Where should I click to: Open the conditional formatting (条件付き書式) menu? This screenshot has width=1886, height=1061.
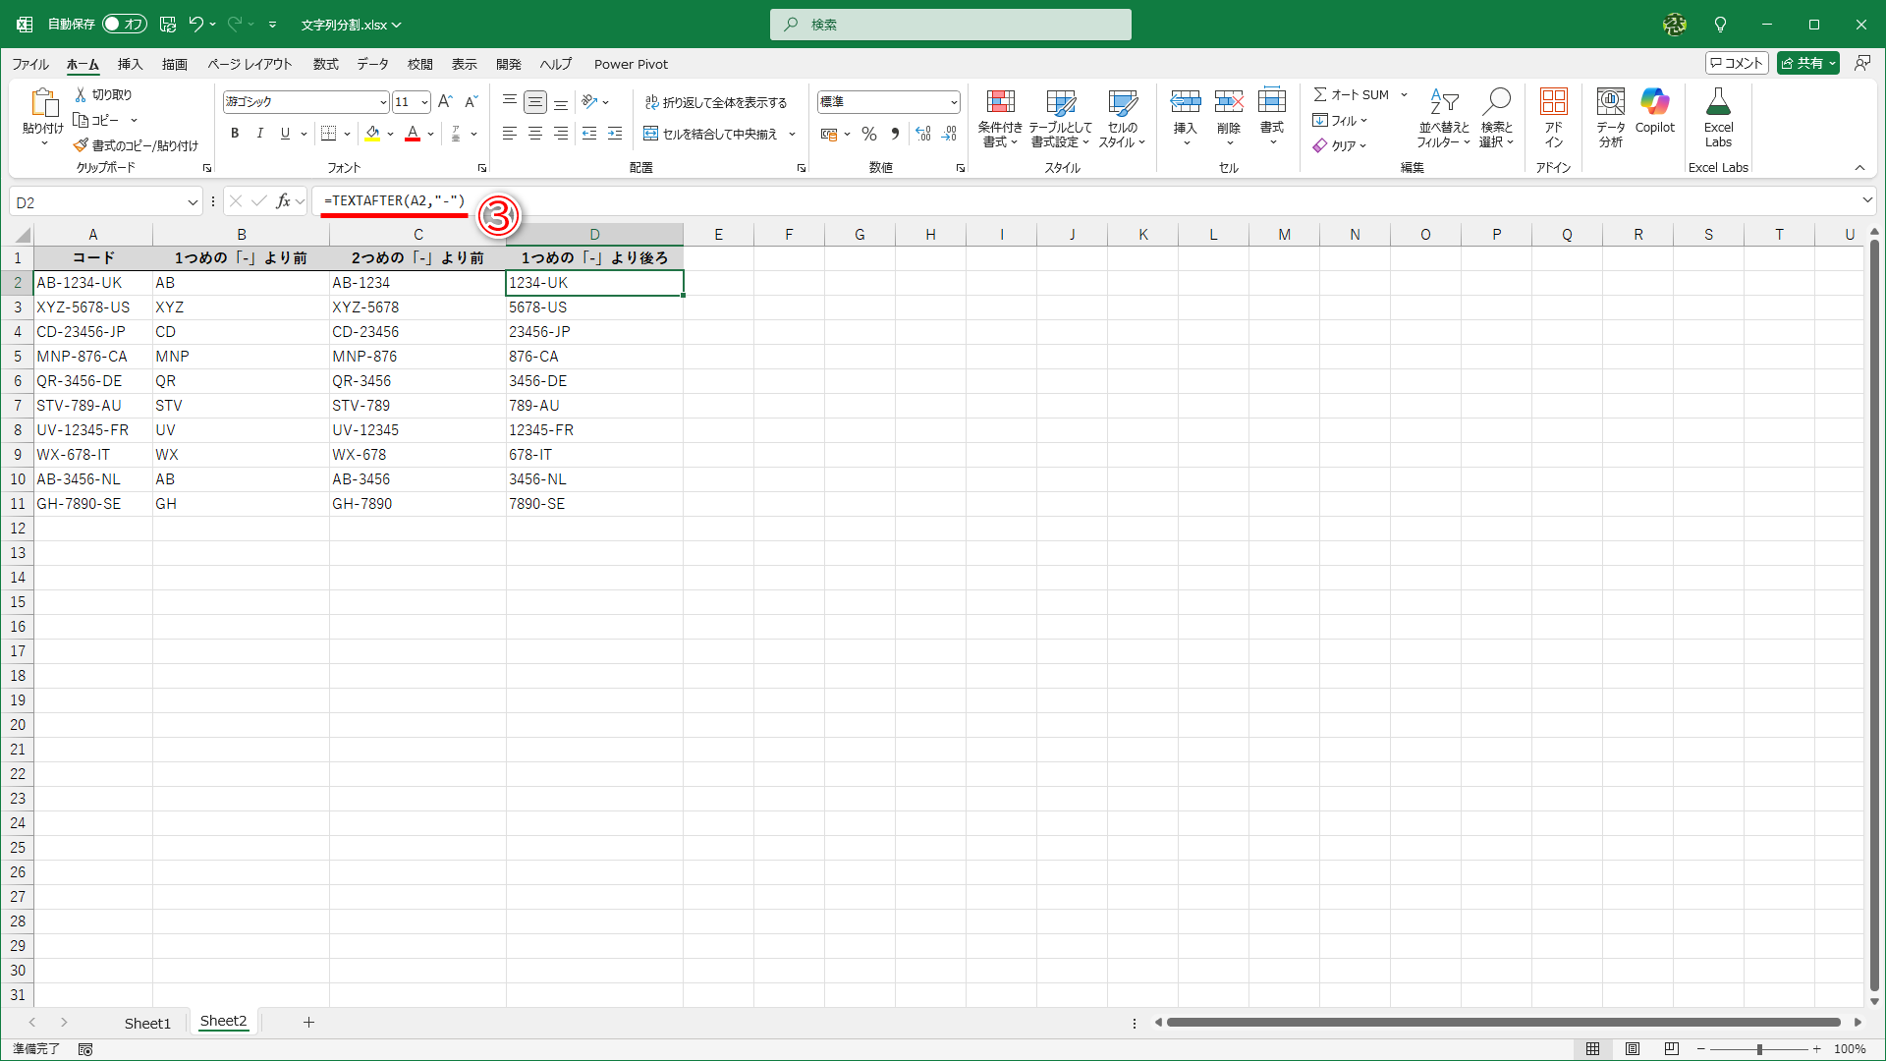[x=1000, y=118]
